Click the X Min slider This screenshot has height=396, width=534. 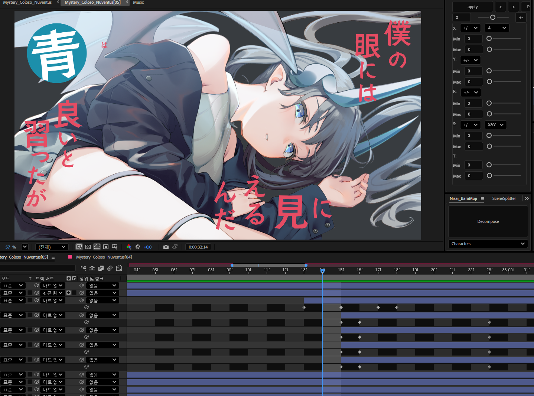504,39
